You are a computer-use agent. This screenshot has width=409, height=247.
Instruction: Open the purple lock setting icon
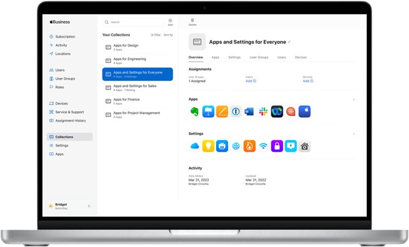pyautogui.click(x=277, y=146)
